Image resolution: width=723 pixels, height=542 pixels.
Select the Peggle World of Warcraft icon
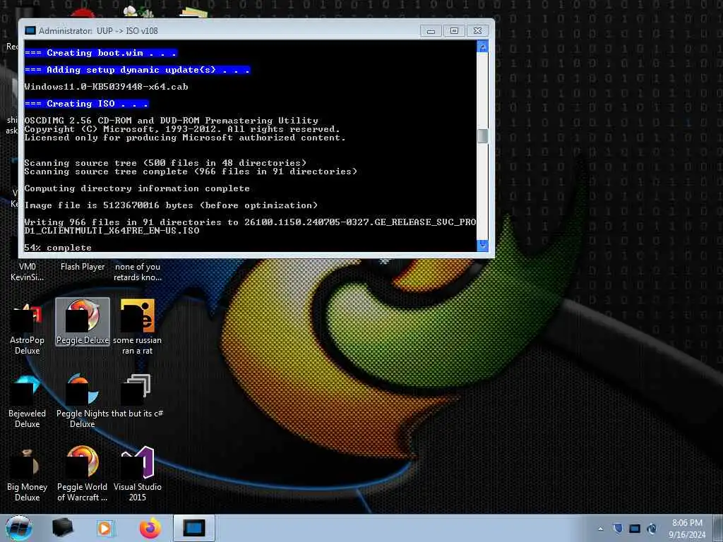(x=83, y=475)
